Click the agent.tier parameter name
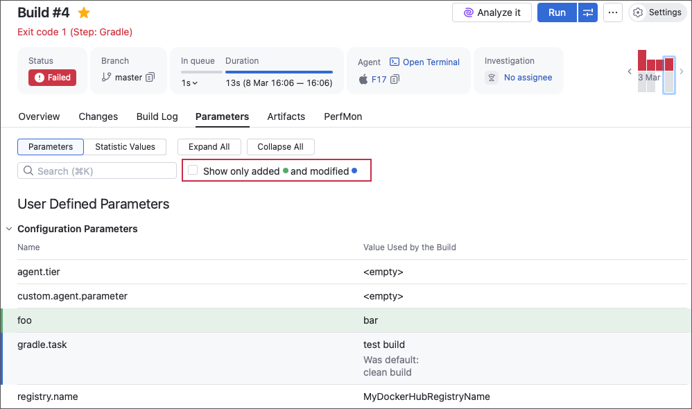The height and width of the screenshot is (409, 692). [x=39, y=272]
